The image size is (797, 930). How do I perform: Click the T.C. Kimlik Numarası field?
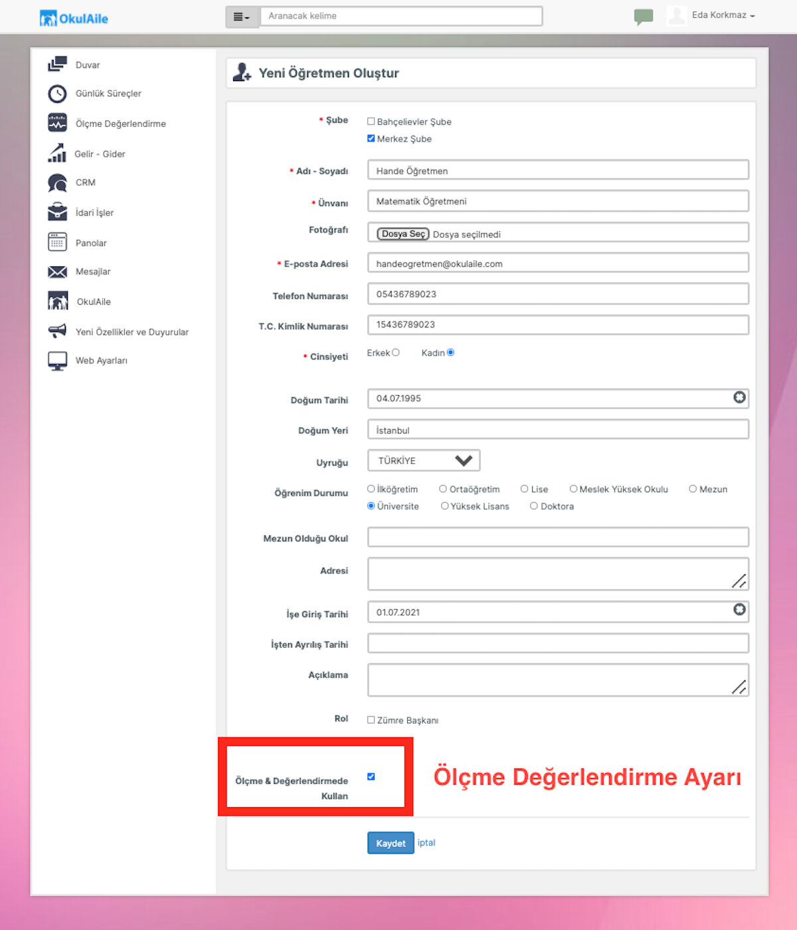558,324
